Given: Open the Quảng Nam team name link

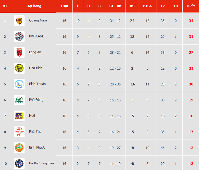Looking at the screenshot, I should 38,20.
